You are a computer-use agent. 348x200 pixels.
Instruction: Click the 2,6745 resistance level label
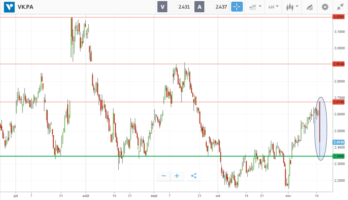pyautogui.click(x=338, y=102)
